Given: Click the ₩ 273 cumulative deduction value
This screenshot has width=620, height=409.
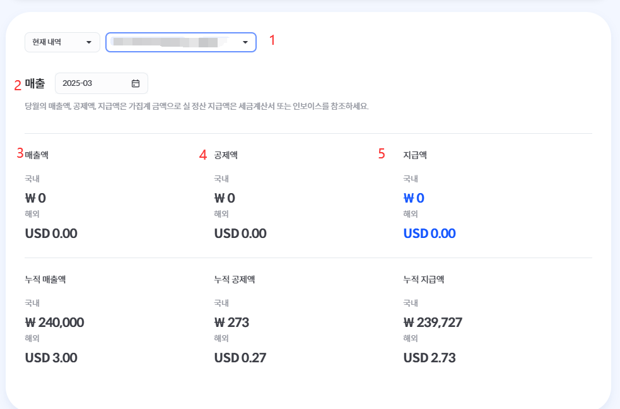Looking at the screenshot, I should [231, 323].
